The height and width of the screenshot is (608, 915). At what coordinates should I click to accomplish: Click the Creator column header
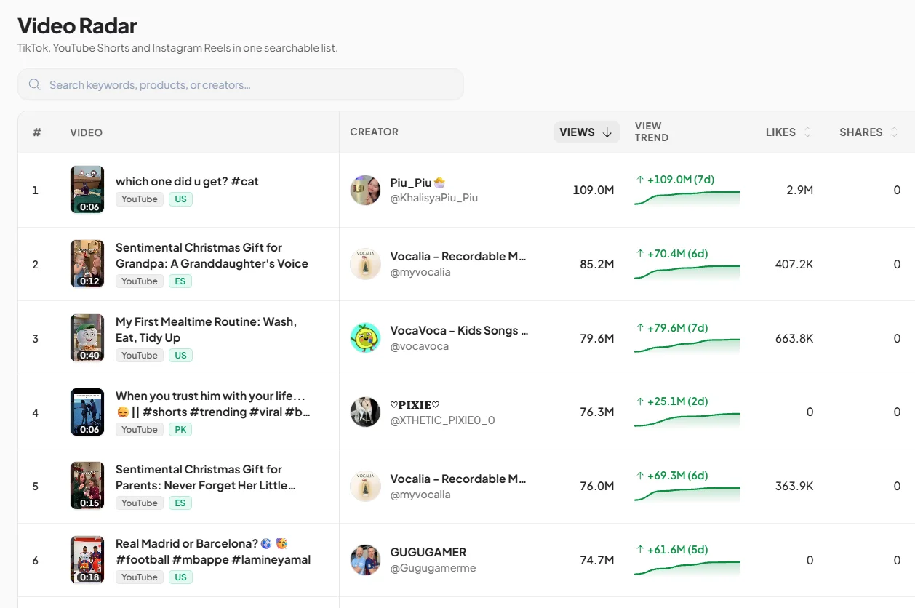tap(374, 132)
